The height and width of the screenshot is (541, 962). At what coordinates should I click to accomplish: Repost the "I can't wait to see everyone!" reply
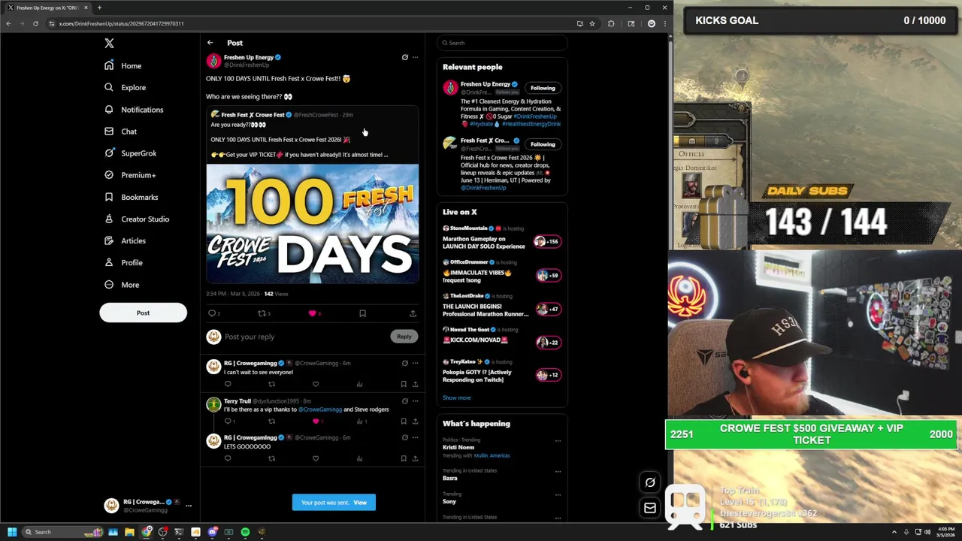271,384
